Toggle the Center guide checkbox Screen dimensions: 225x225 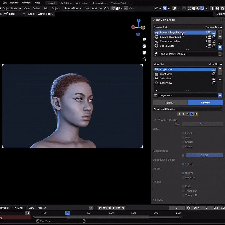pos(183,173)
